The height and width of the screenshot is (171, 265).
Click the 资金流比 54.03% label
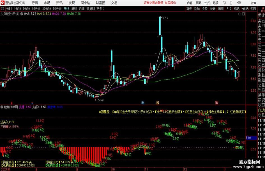(x=59, y=162)
